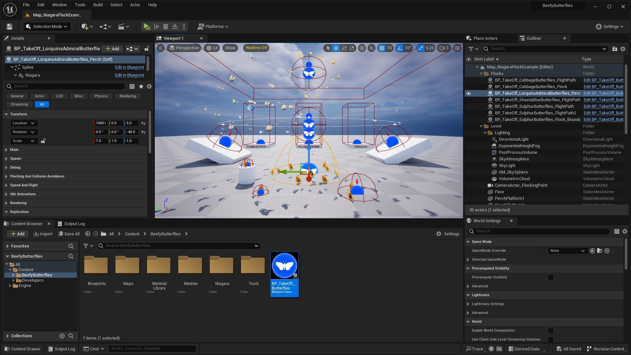Enable the Precompute Visibility checkbox
631x355 pixels.
[551, 277]
